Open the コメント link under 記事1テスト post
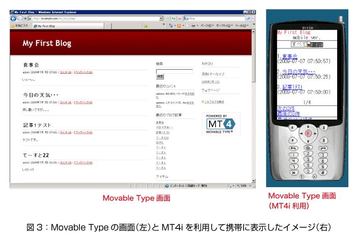 66,132
